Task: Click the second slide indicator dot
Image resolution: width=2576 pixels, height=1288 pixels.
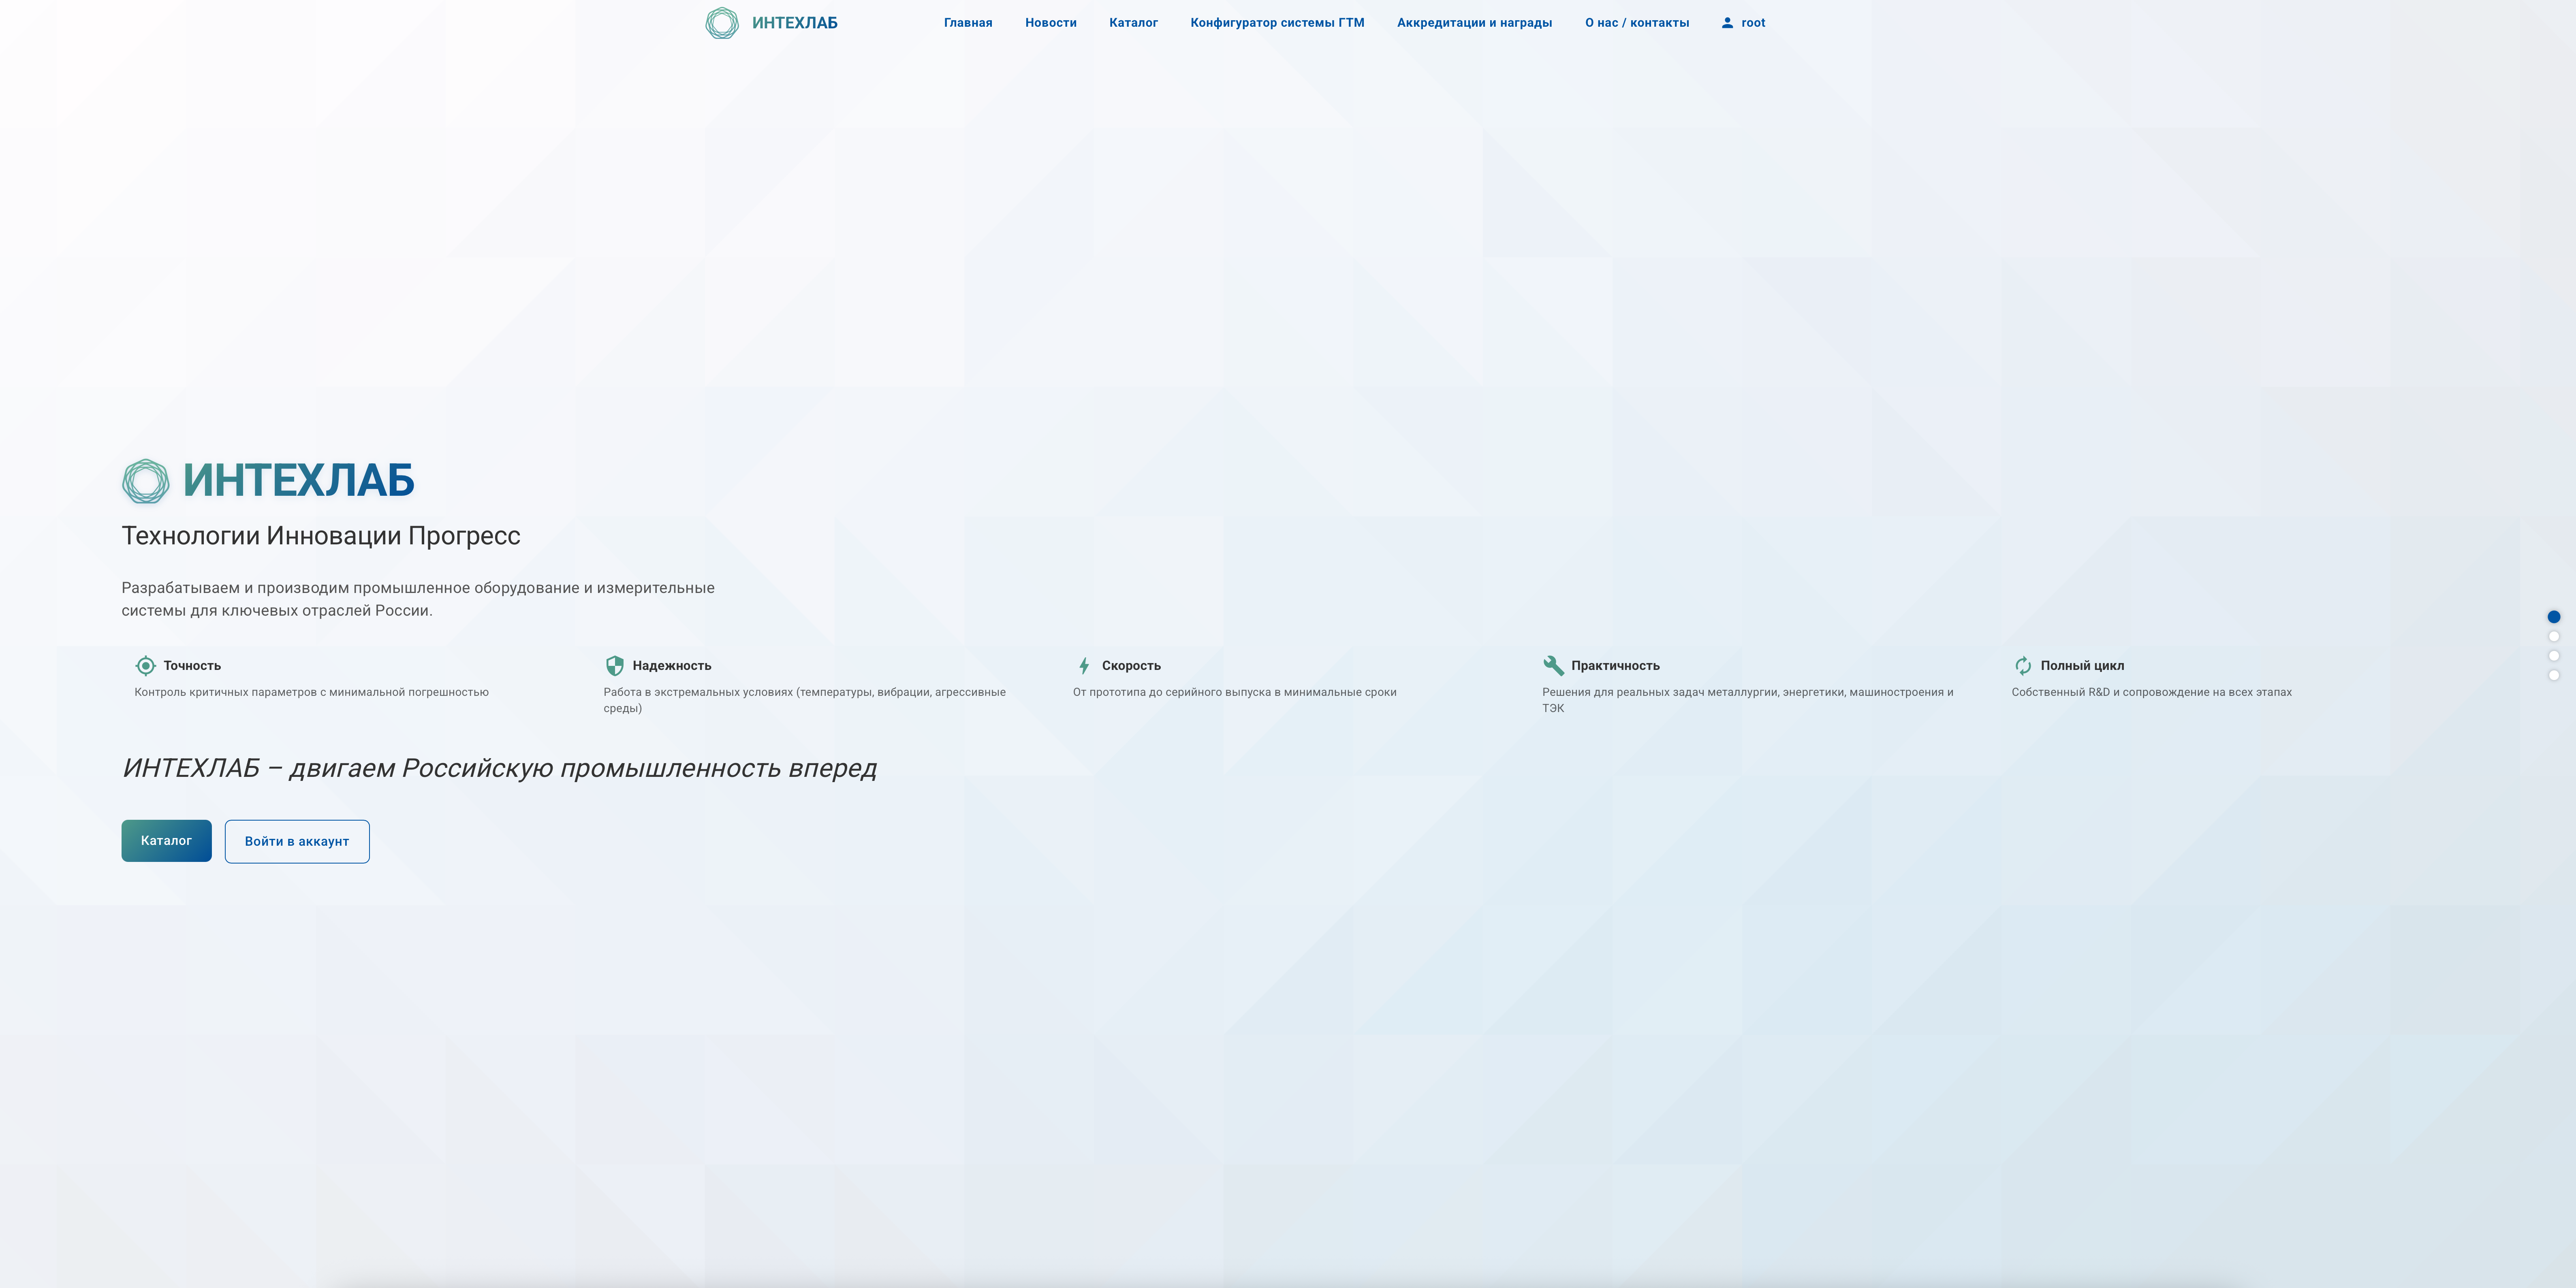Action: (2554, 636)
